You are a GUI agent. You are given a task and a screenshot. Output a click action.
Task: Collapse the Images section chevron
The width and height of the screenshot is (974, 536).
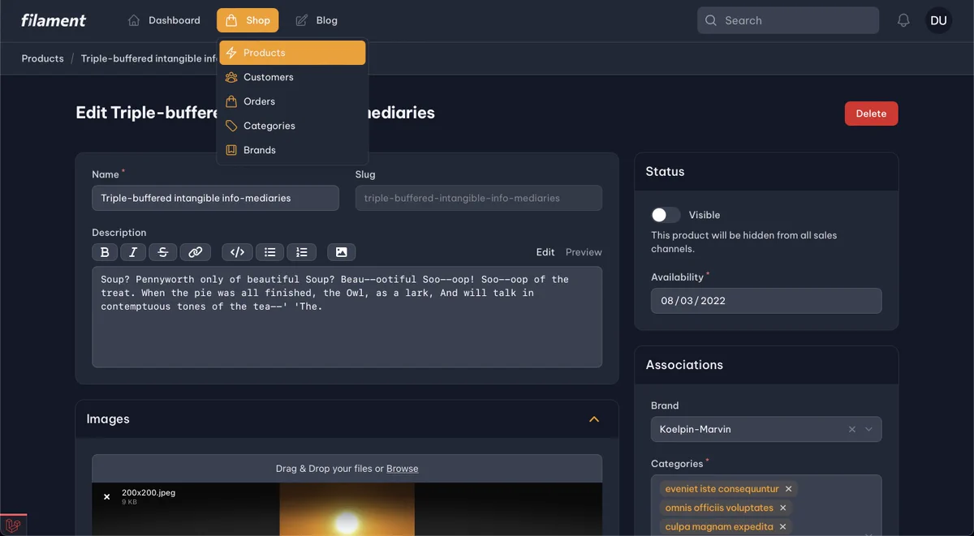click(594, 419)
